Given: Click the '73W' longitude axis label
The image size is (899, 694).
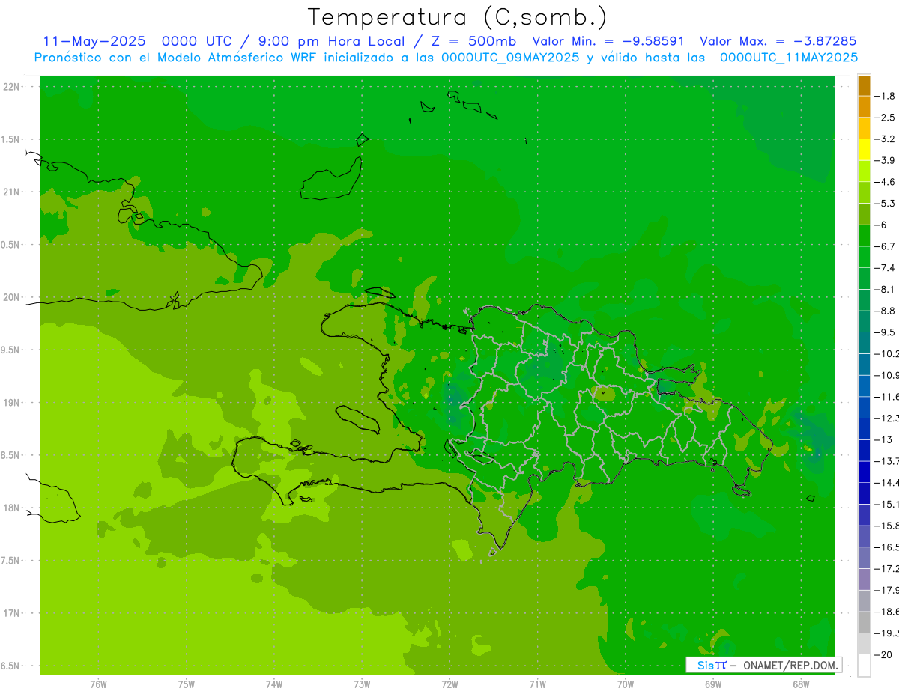Looking at the screenshot, I should (362, 684).
